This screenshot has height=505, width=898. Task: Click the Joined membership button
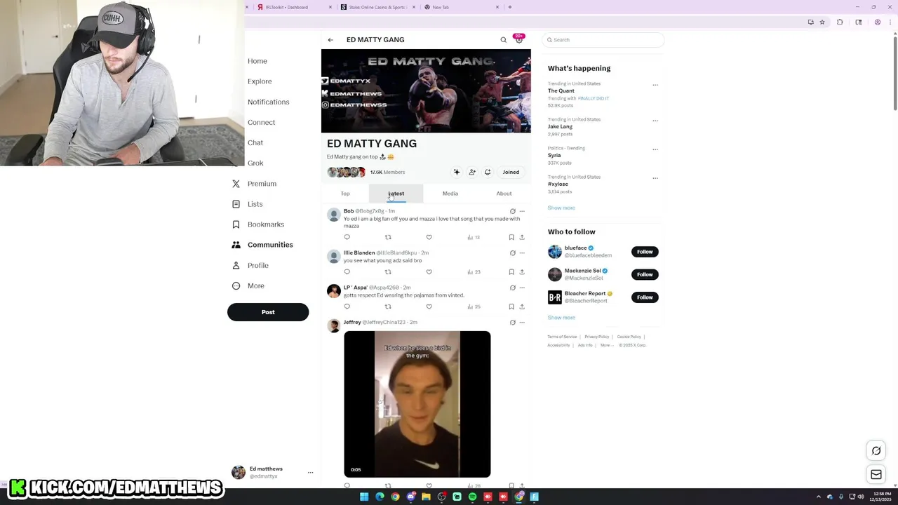tap(511, 172)
